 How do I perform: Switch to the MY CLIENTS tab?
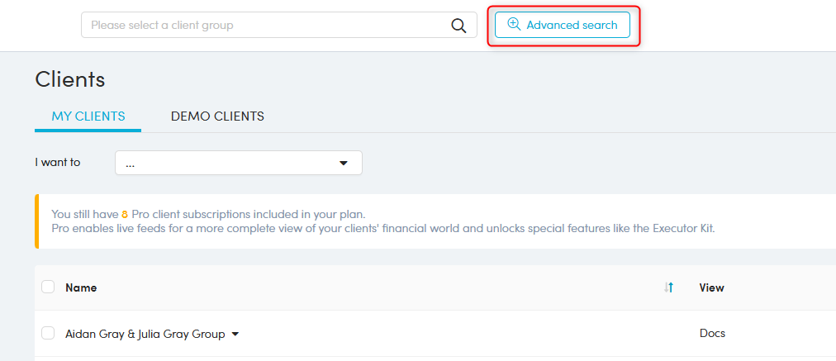coord(88,116)
